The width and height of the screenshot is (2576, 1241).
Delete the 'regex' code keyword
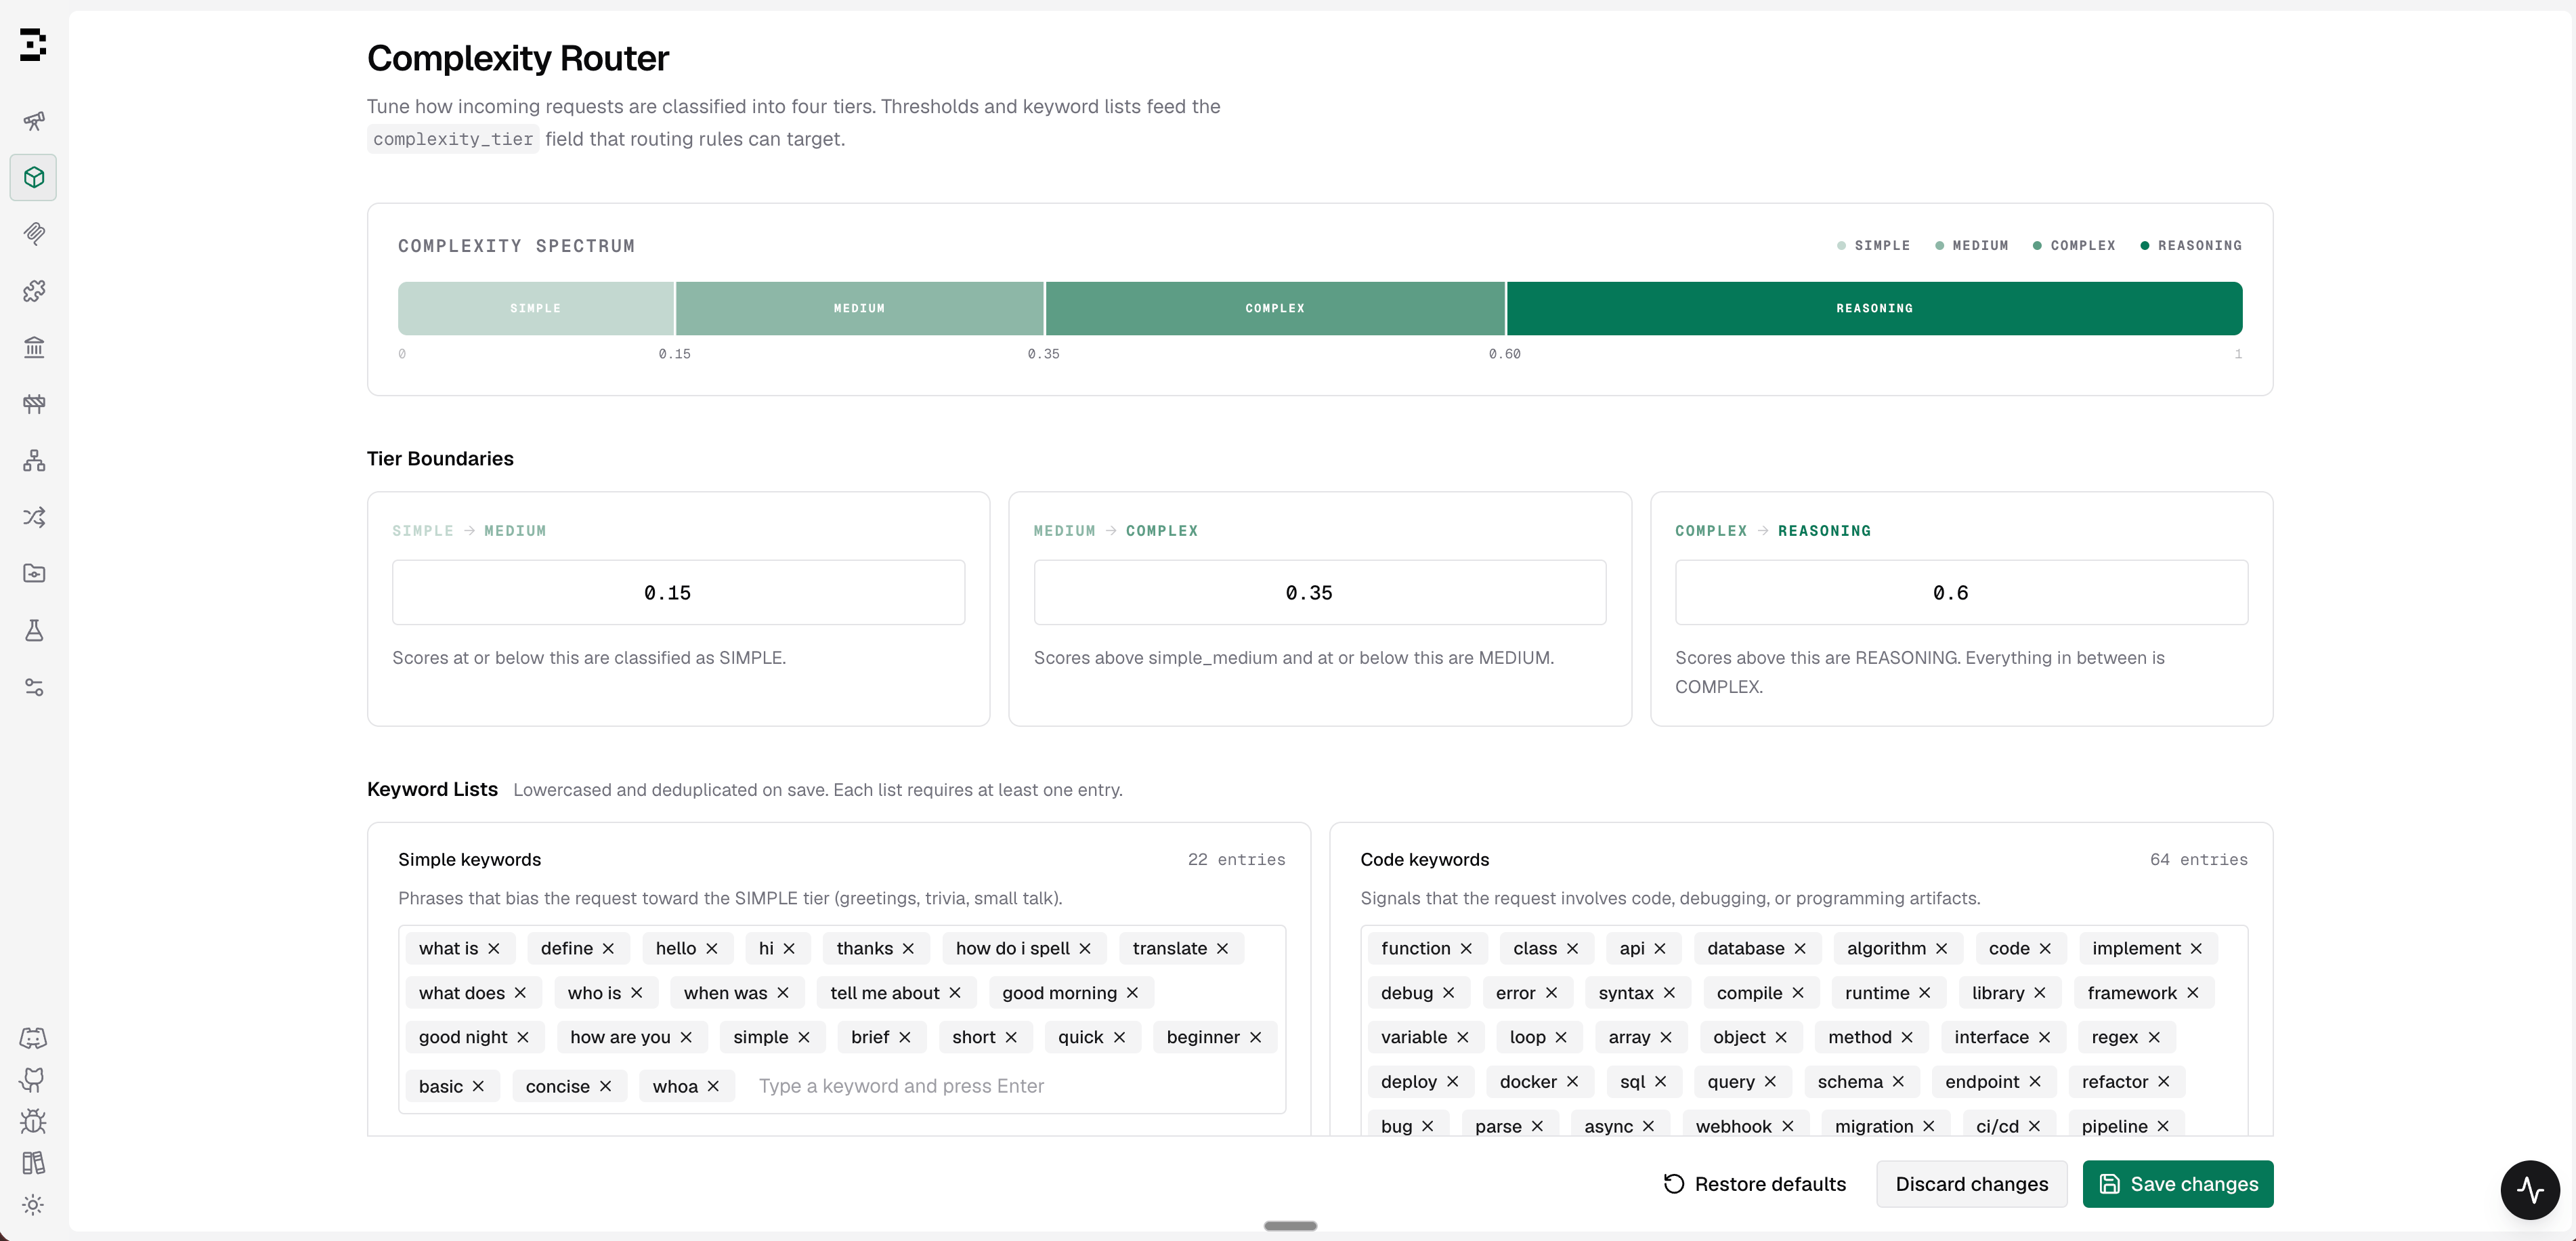click(2154, 1038)
